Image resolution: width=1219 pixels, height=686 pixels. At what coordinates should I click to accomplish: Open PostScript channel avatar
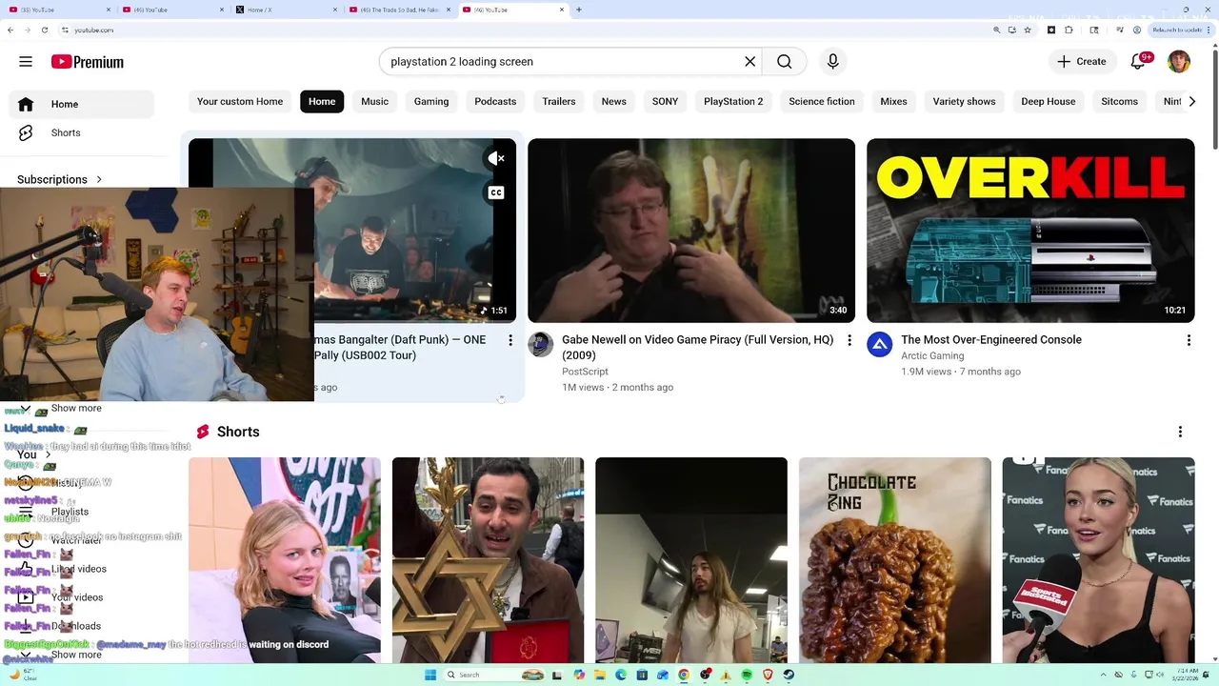click(540, 344)
